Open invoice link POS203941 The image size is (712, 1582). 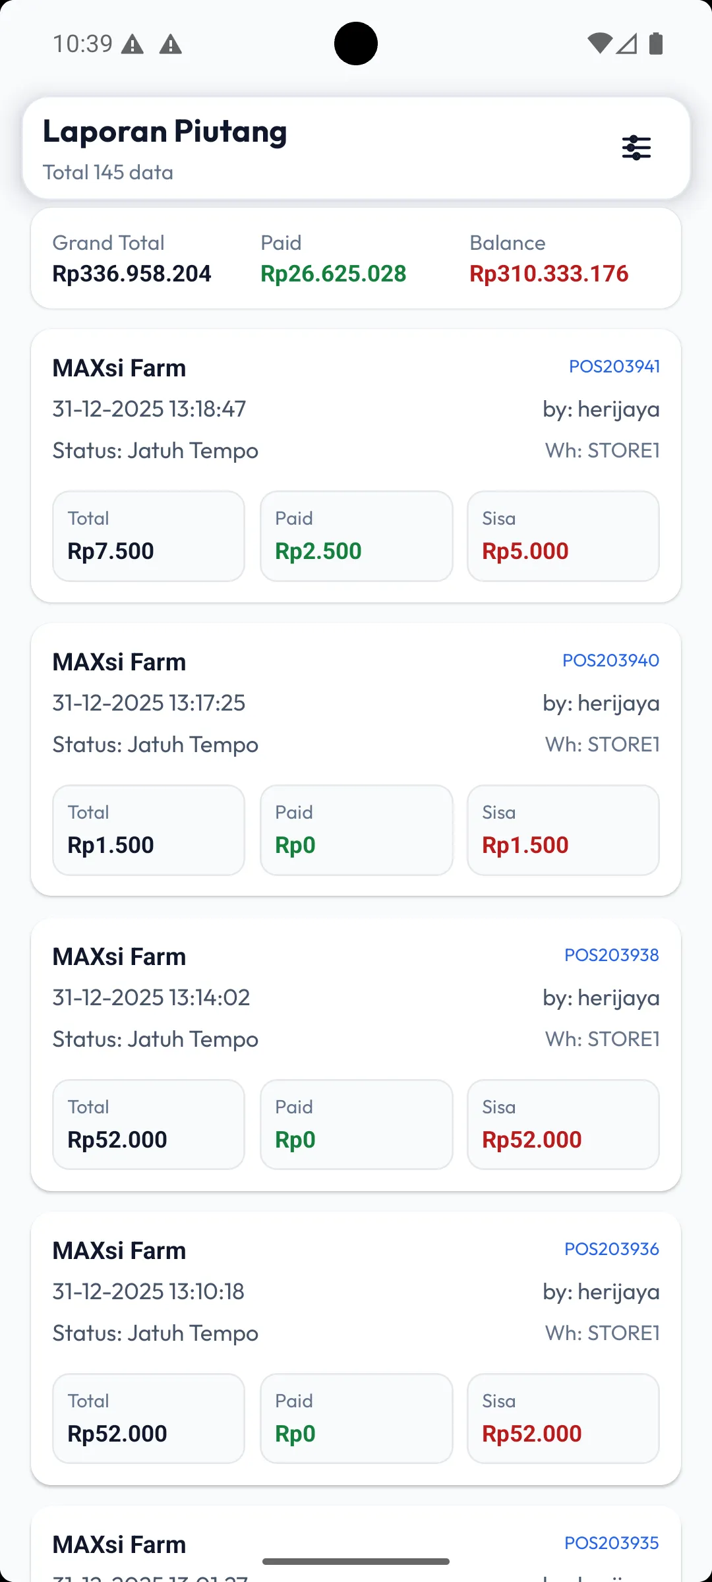(614, 366)
